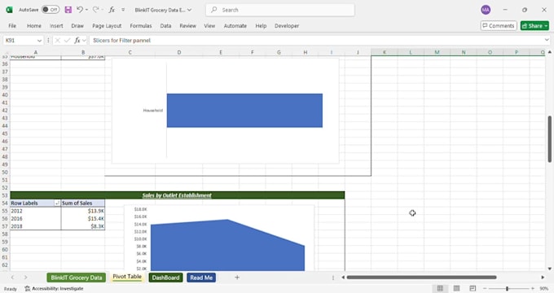Switch to Page Break Preview icon

[x=473, y=288]
